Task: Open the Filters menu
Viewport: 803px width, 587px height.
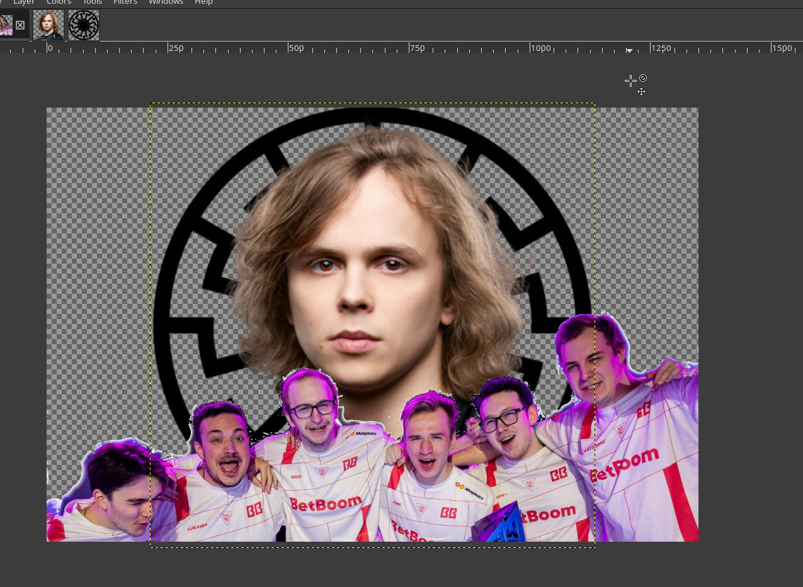Action: [125, 3]
